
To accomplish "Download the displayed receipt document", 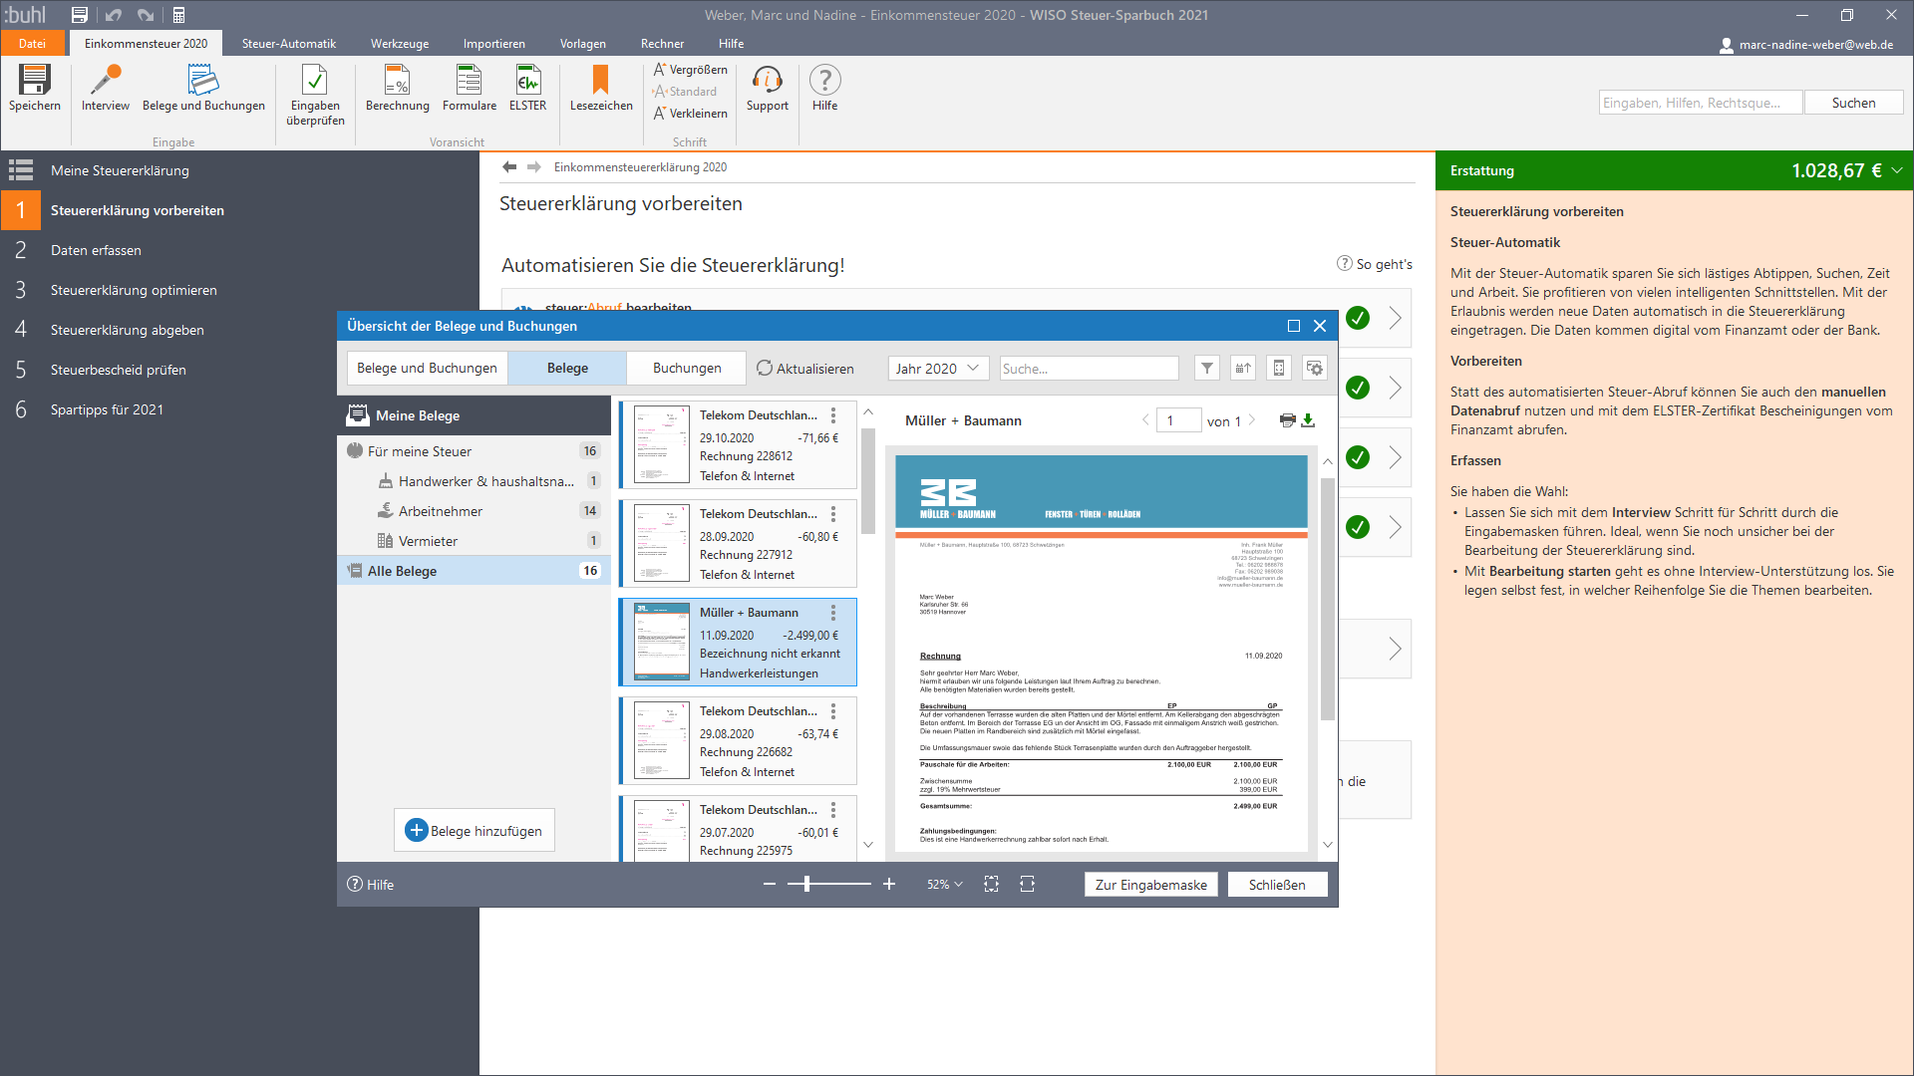I will [1309, 420].
